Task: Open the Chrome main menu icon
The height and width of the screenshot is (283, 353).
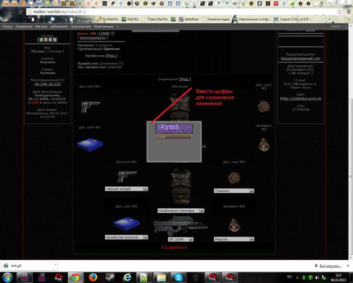Action: (x=348, y=12)
